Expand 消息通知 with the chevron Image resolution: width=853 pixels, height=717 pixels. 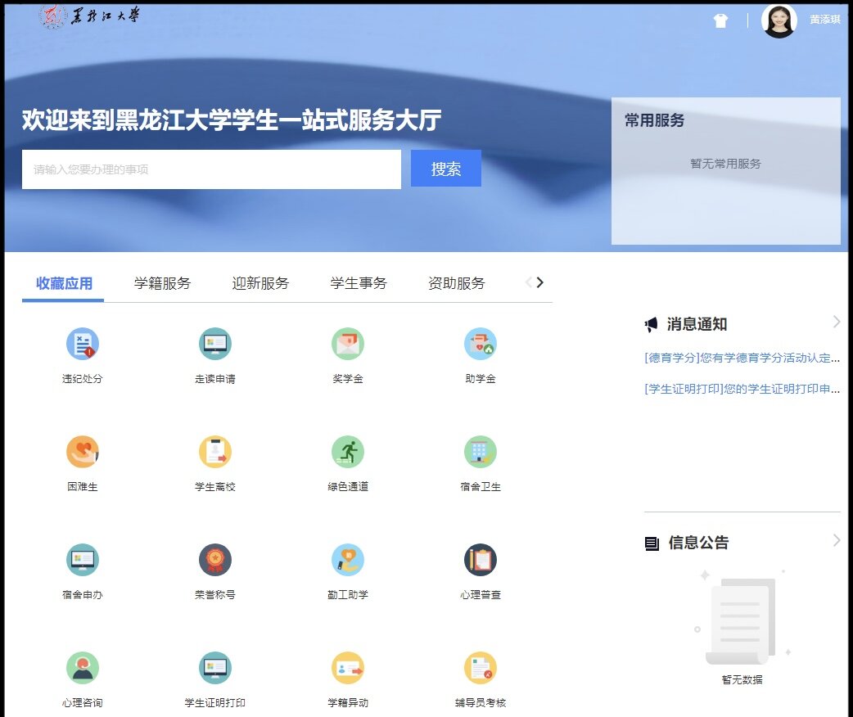point(836,322)
